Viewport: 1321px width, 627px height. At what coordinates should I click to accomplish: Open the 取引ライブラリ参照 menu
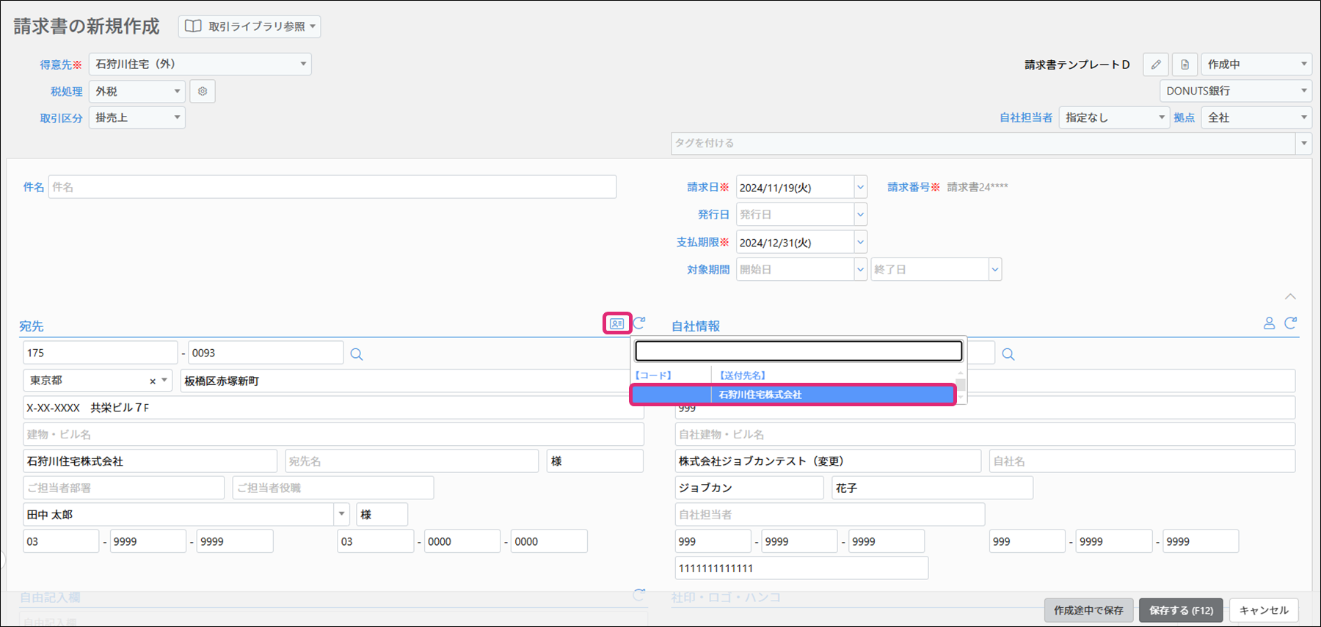click(x=250, y=26)
